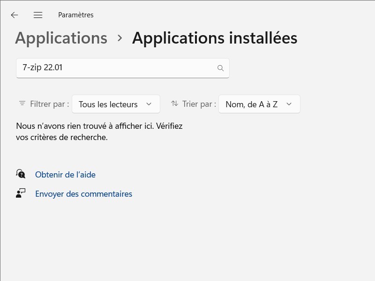Open the "Obtenir de l'aide" link
Viewport: 375px width, 281px height.
tap(65, 175)
